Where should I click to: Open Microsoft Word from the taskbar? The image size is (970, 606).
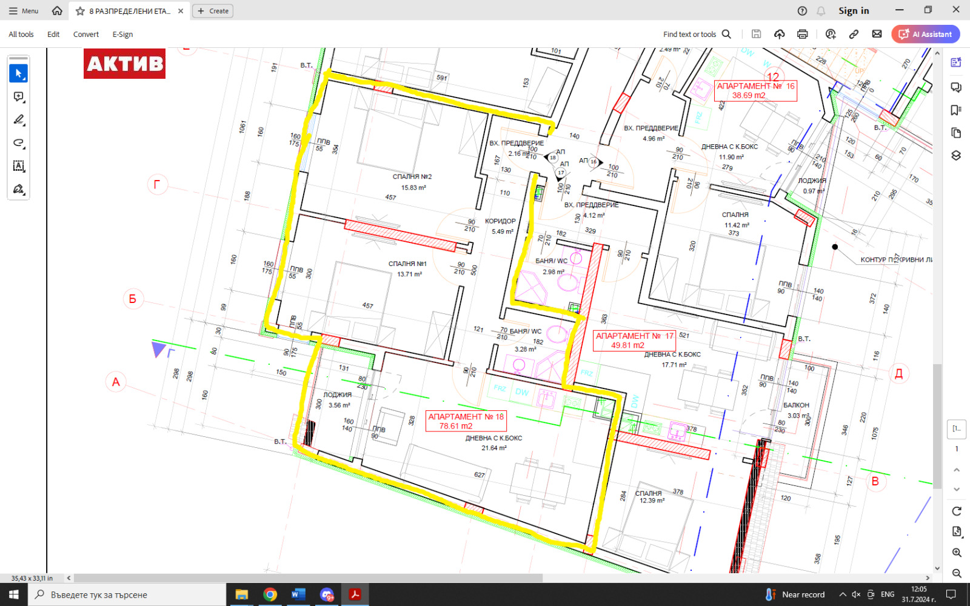point(298,594)
